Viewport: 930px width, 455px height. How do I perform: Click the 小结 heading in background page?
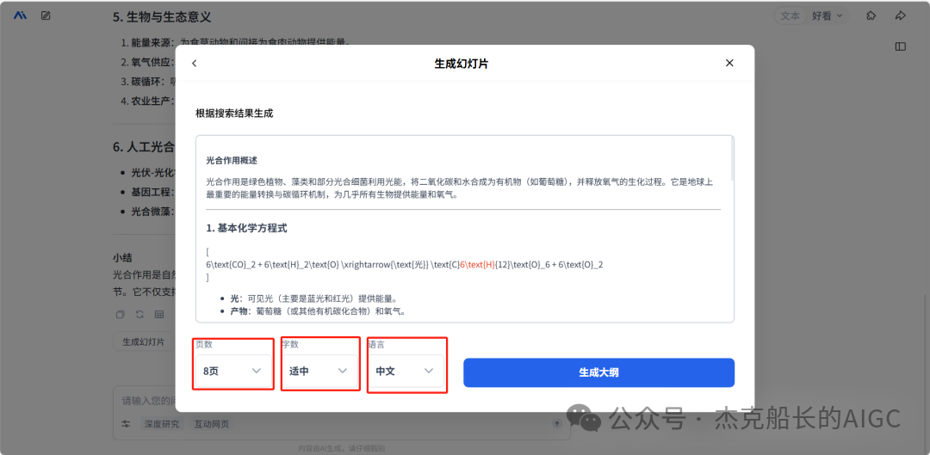(x=122, y=258)
